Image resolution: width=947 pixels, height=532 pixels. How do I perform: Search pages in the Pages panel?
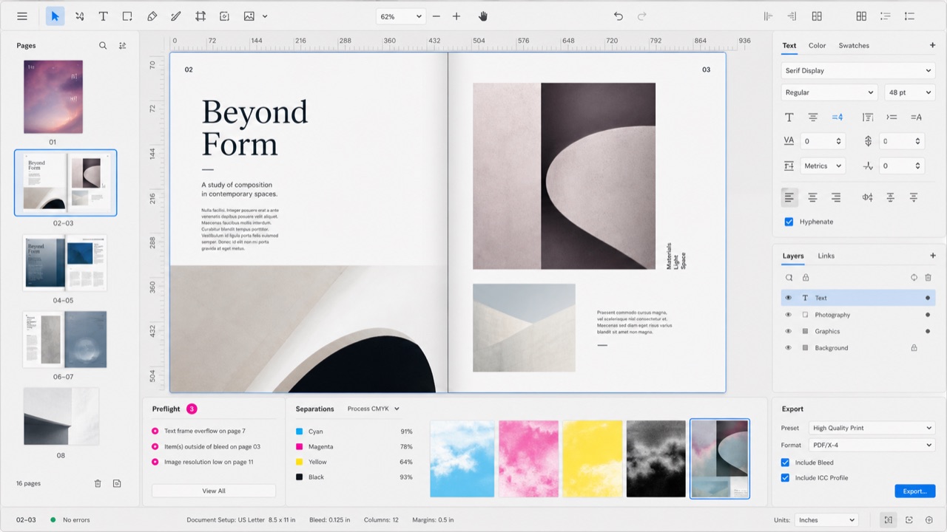(103, 46)
